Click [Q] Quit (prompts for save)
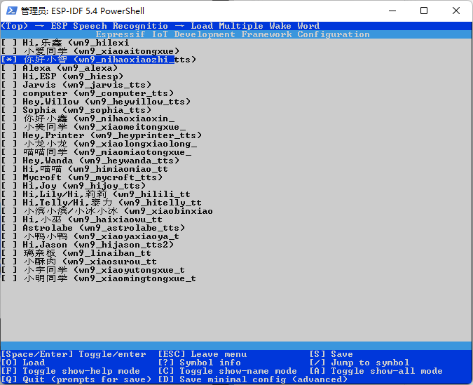 [x=76, y=379]
